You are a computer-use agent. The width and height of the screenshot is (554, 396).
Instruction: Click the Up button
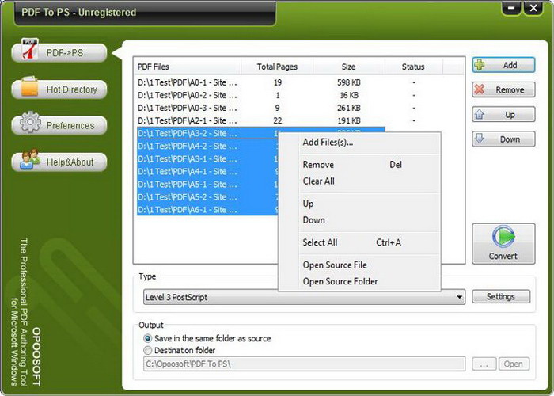click(x=503, y=115)
